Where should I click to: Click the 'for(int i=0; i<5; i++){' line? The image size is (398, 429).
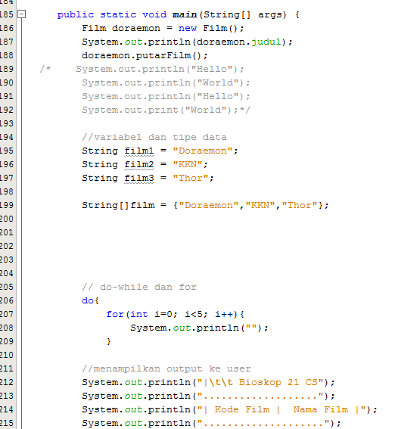(x=176, y=314)
